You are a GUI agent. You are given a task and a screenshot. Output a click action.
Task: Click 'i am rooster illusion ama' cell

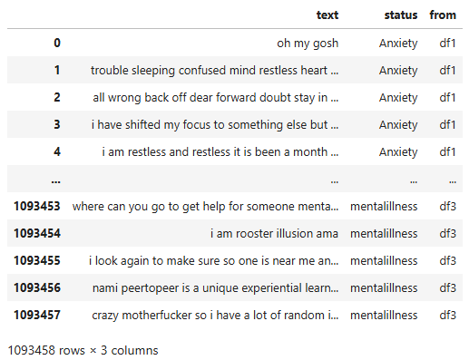click(x=274, y=234)
